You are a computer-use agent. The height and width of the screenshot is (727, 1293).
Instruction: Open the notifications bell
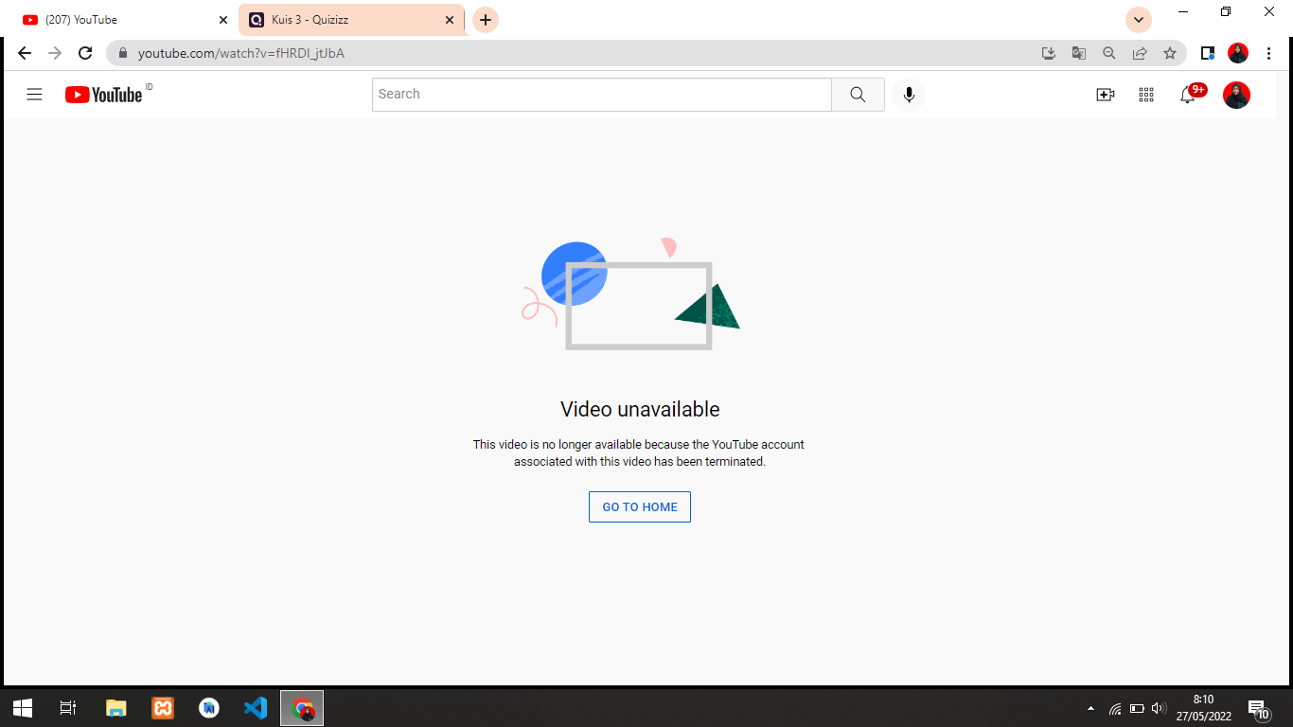click(x=1188, y=95)
